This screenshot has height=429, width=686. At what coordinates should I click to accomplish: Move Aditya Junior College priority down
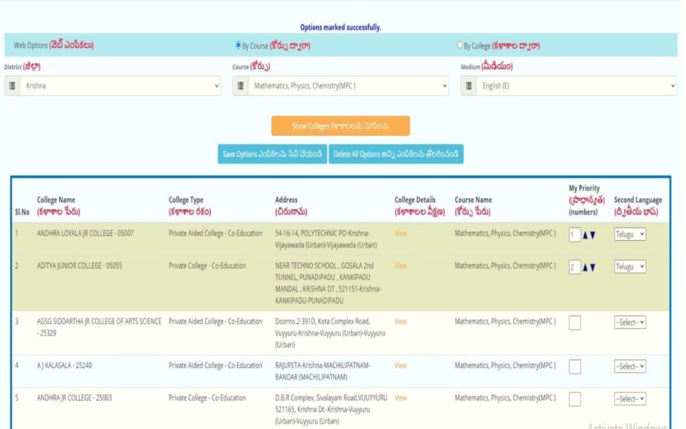(593, 267)
